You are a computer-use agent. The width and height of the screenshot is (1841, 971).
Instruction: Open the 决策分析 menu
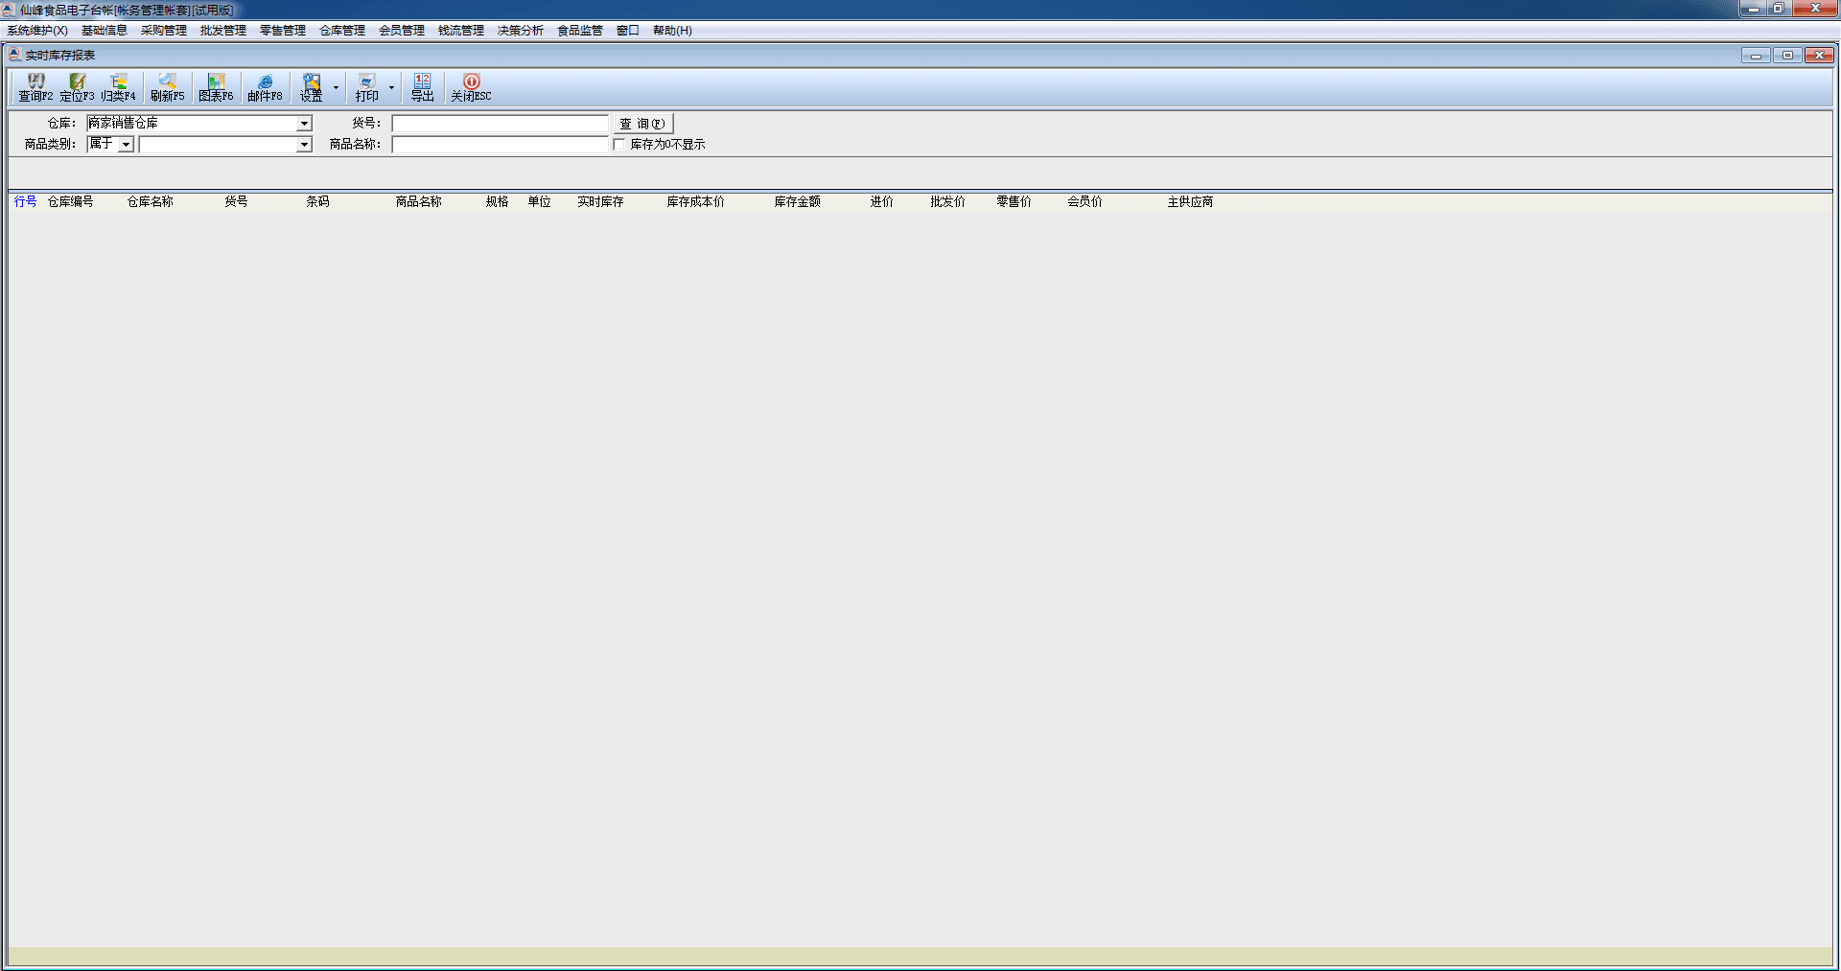pyautogui.click(x=520, y=31)
